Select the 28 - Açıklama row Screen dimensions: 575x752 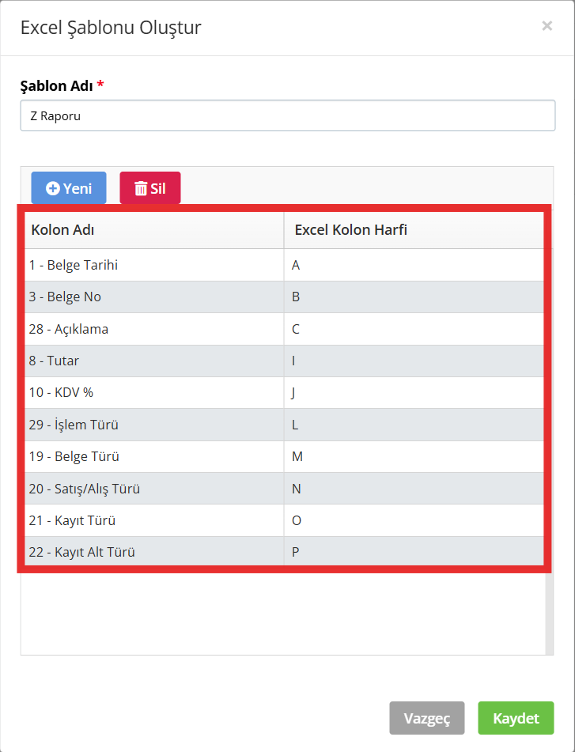pyautogui.click(x=285, y=329)
